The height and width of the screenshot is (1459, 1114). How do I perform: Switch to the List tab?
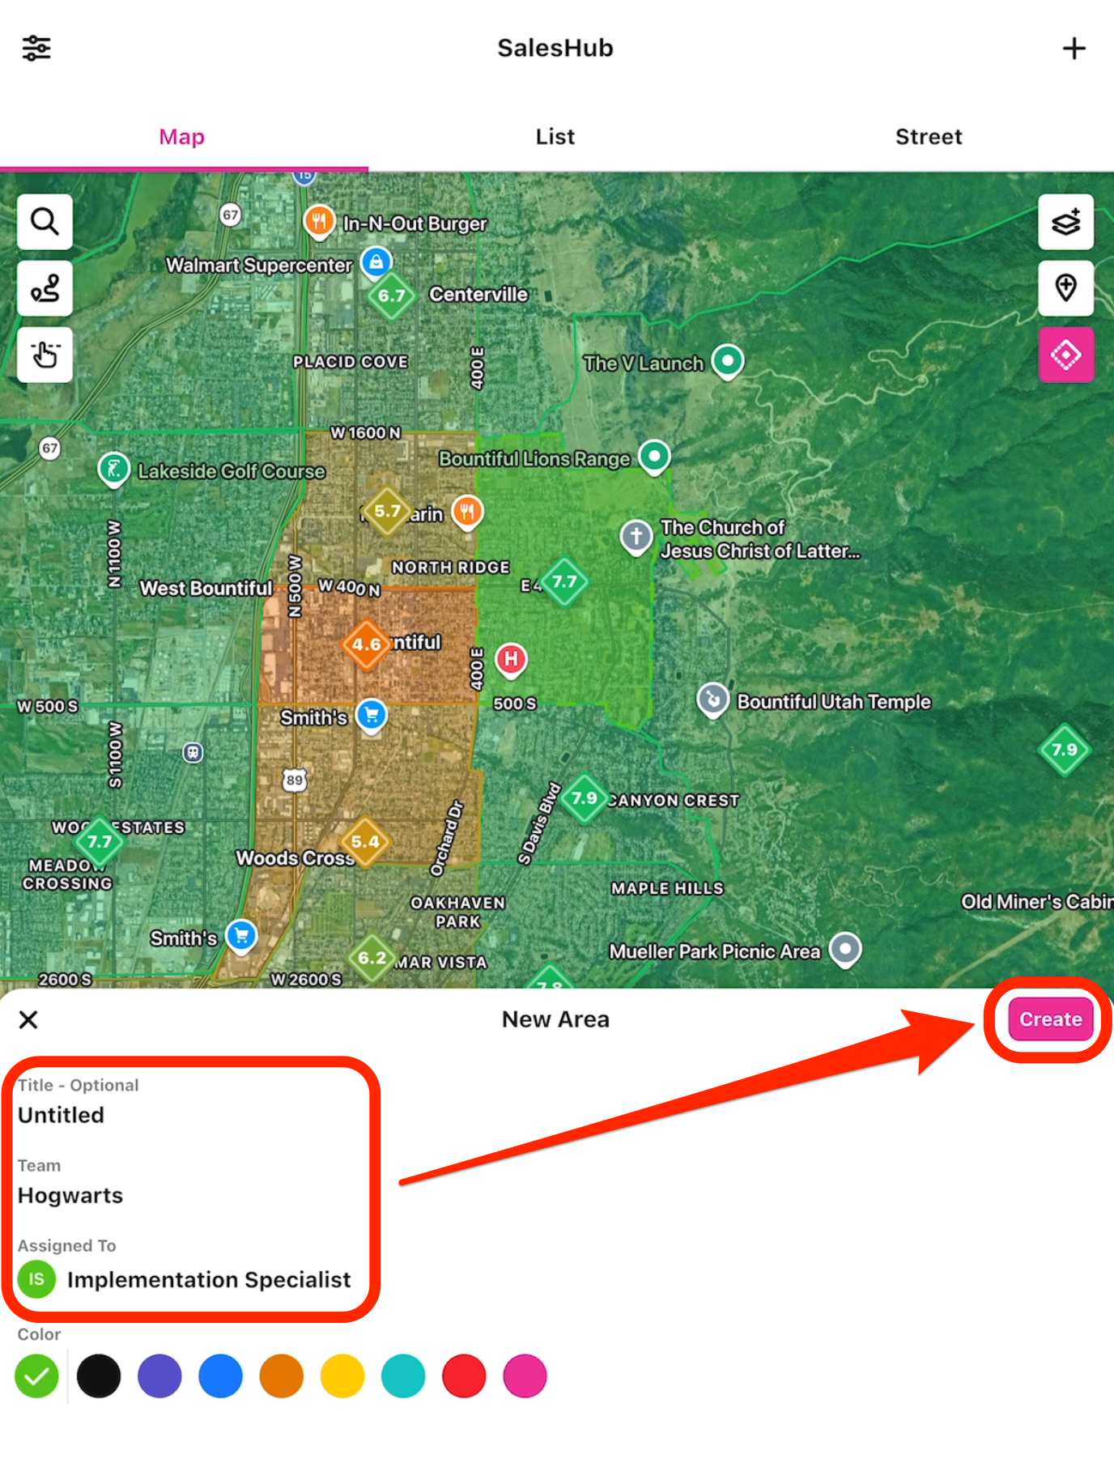click(555, 137)
